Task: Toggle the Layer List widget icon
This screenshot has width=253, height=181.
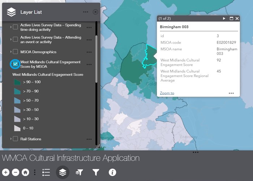Action: (63, 173)
